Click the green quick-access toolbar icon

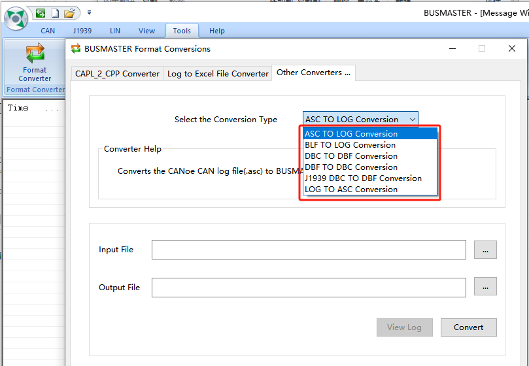[x=41, y=13]
